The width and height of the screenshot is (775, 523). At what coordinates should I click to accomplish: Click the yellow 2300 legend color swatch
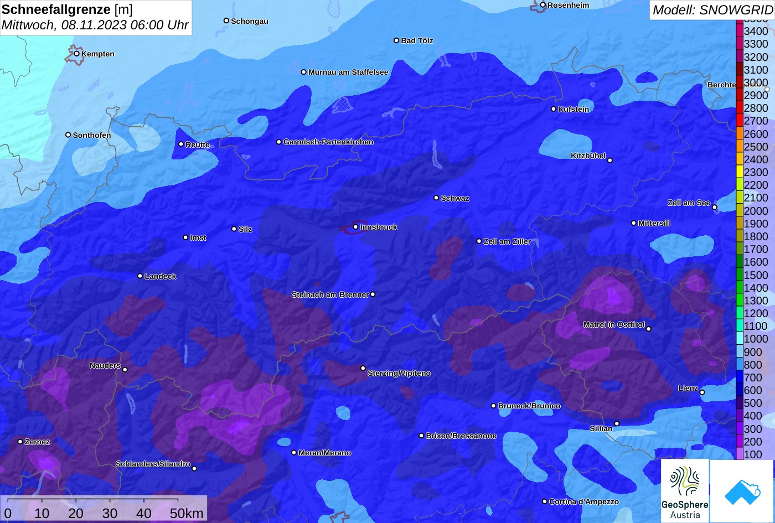(x=739, y=172)
